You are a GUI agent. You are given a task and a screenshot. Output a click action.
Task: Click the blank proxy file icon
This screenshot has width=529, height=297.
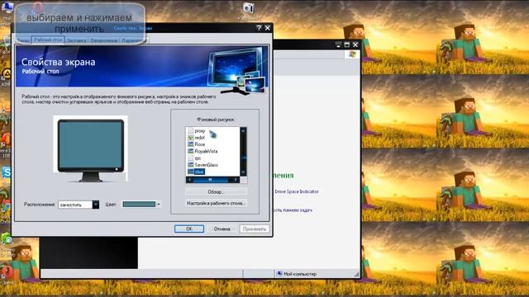tap(191, 130)
